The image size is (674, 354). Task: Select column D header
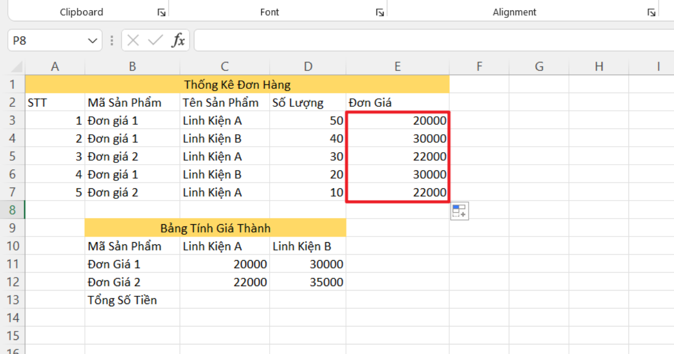(308, 67)
